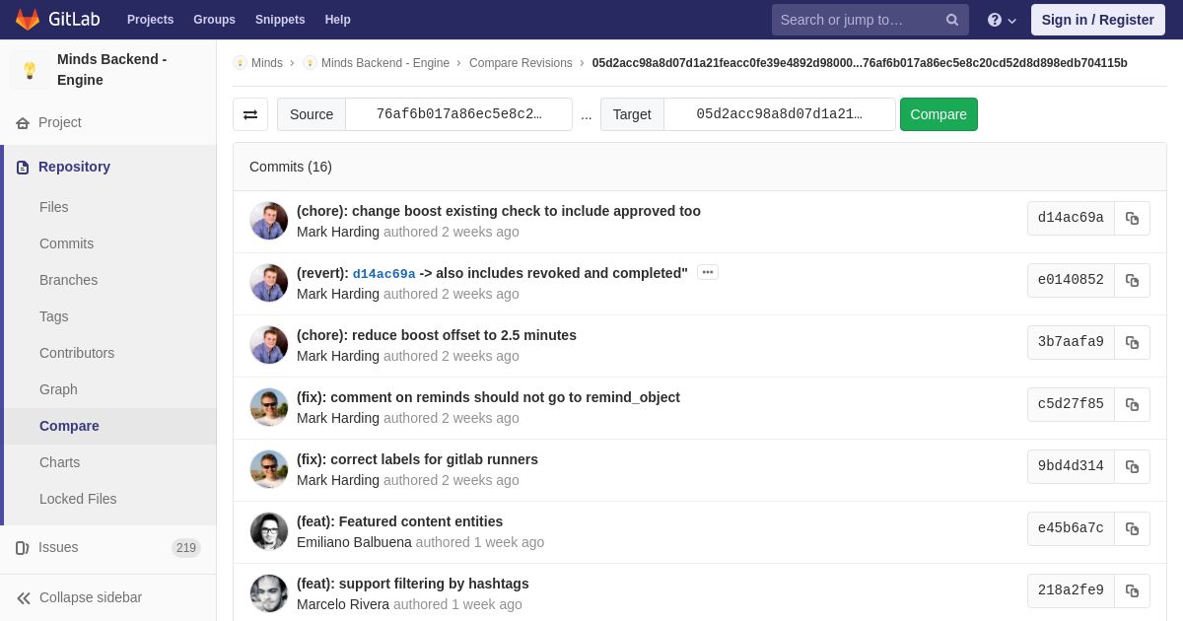This screenshot has height=621, width=1183.
Task: Copy commit SHA e45b6a7c
Action: [x=1132, y=529]
